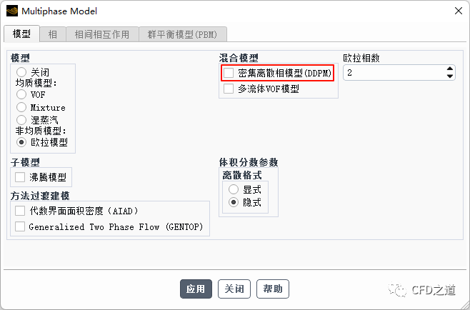Enable the 沸腾模型 checkbox
Screen dimensions: 470x310
pos(20,176)
